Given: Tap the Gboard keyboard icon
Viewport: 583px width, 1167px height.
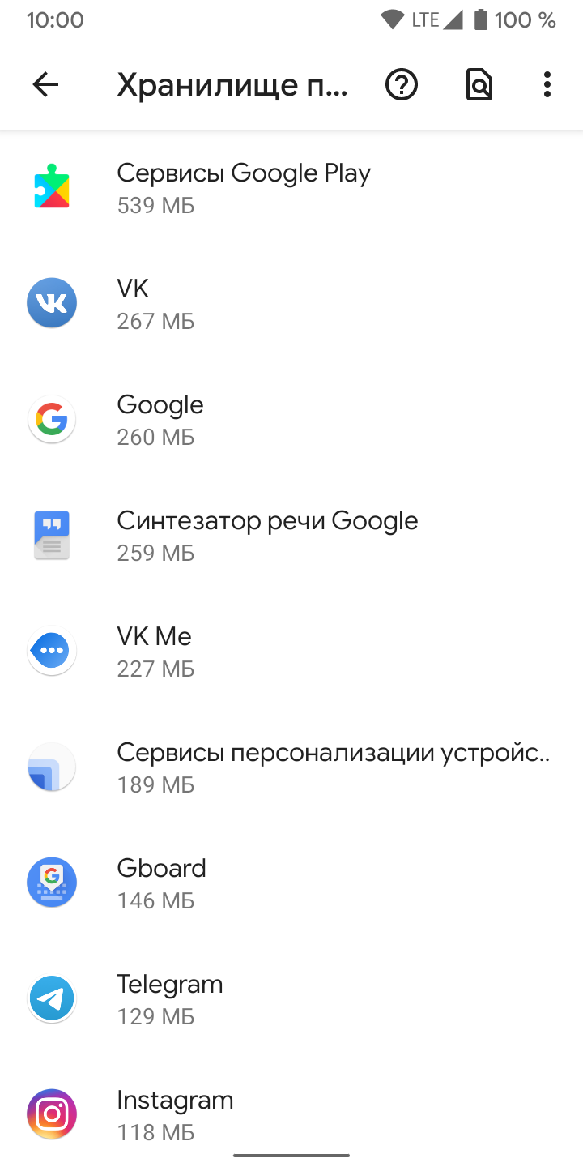Looking at the screenshot, I should pos(52,883).
